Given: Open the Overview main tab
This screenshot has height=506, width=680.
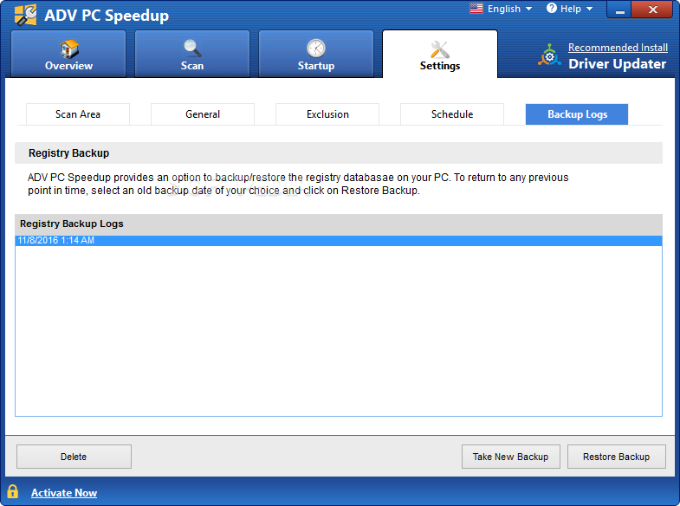Looking at the screenshot, I should click(x=68, y=54).
